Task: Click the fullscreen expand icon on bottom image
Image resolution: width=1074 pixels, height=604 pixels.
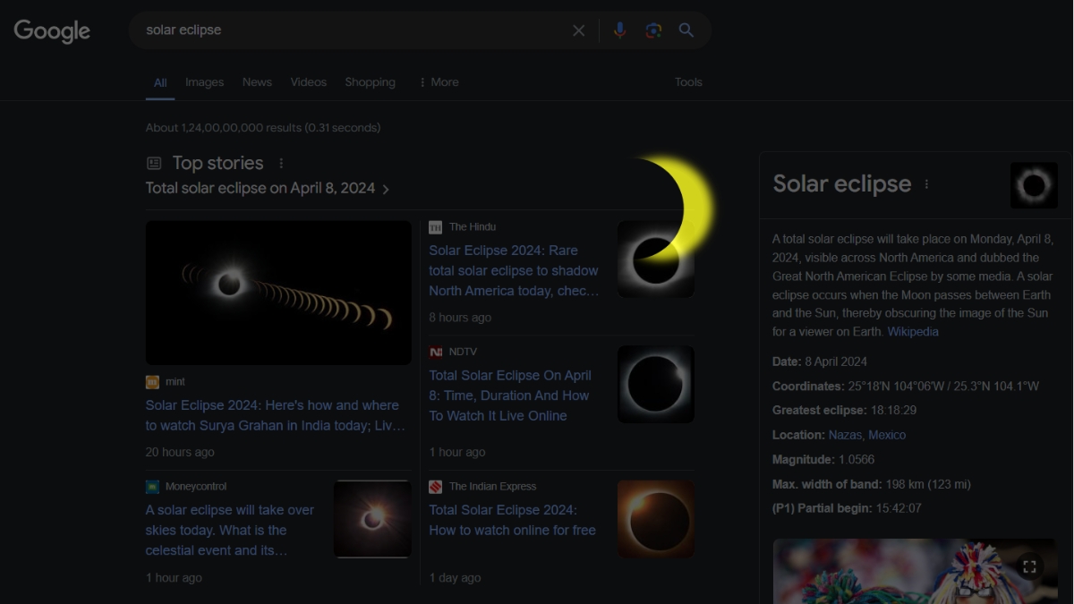Action: pyautogui.click(x=1028, y=566)
